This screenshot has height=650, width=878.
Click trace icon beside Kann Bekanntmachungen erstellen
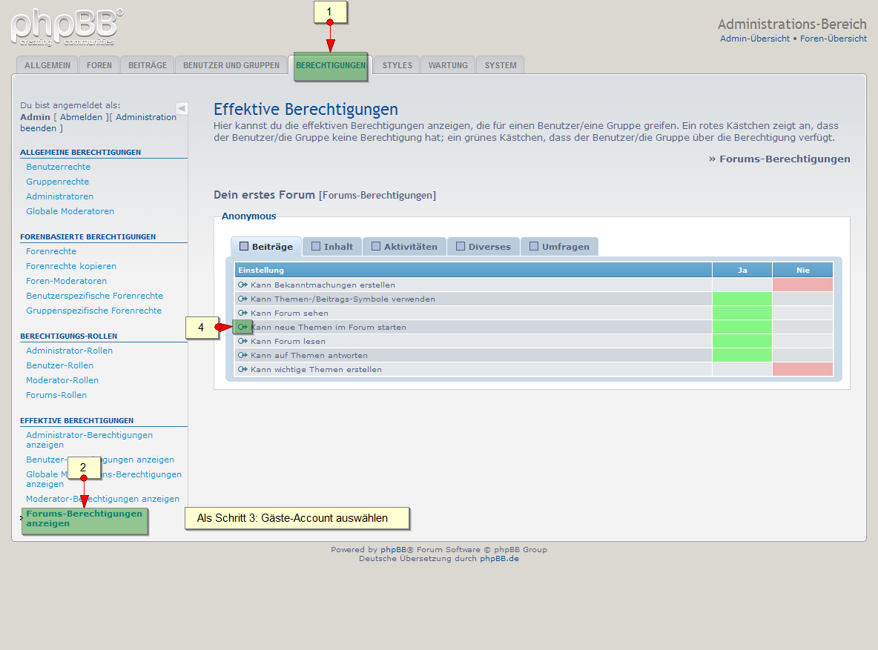(x=242, y=285)
